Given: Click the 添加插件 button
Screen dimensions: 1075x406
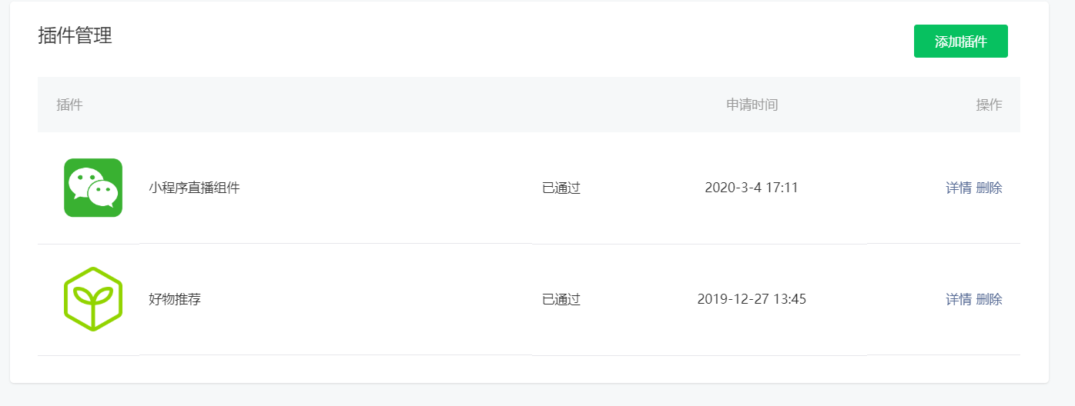Looking at the screenshot, I should point(960,42).
